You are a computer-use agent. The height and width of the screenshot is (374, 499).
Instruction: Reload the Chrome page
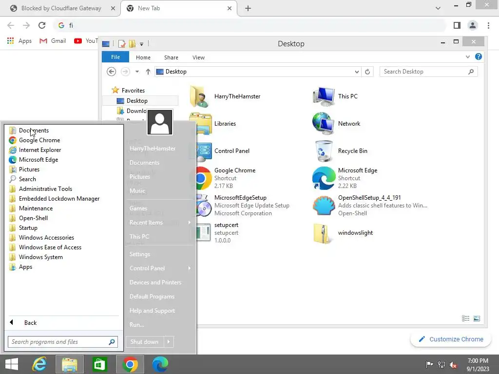42,25
